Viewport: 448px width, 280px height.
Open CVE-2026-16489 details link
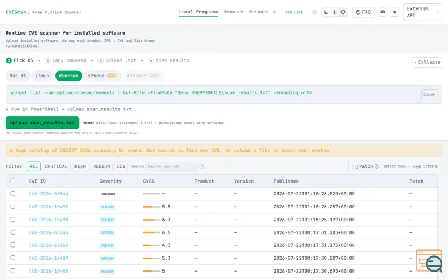[x=49, y=258]
